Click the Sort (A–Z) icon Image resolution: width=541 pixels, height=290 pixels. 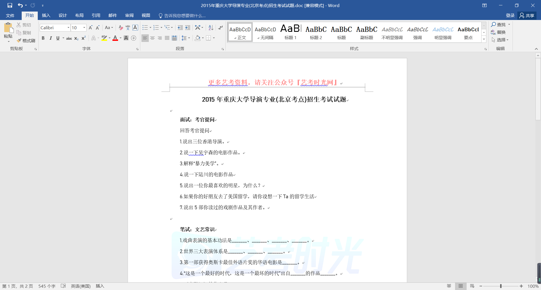[x=211, y=28]
